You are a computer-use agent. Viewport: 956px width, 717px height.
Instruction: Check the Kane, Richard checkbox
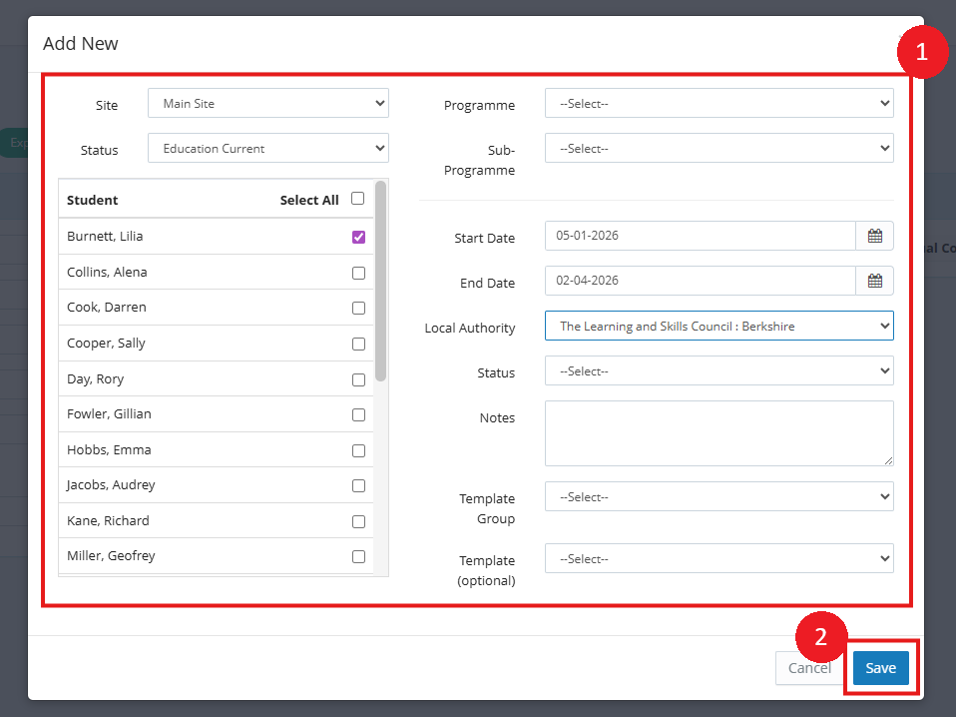(358, 521)
